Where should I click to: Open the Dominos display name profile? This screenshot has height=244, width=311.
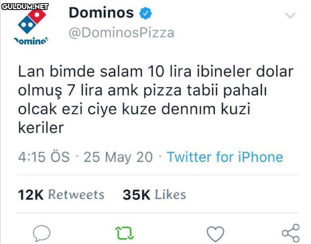point(101,13)
